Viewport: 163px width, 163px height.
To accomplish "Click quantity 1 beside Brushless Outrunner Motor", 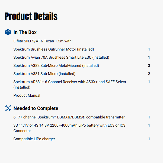I will coord(149,49).
